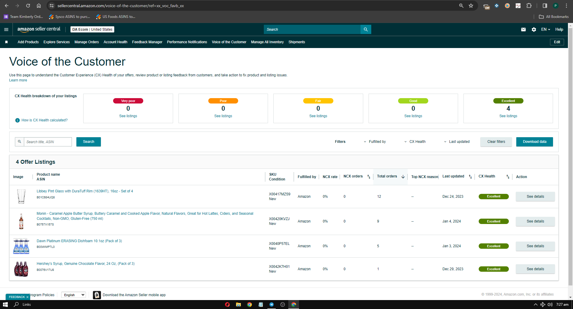
Task: Go to browser home icon
Action: (x=39, y=6)
